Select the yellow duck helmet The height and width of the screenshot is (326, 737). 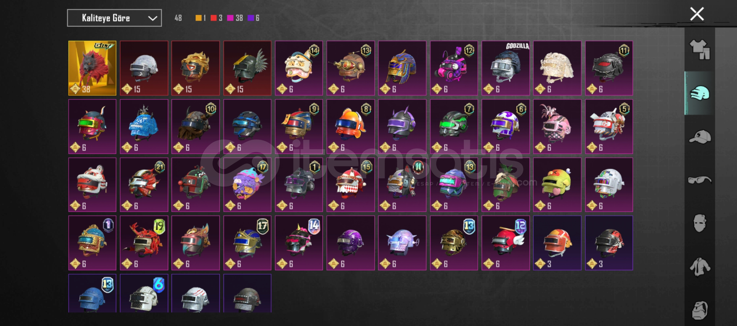pyautogui.click(x=557, y=185)
